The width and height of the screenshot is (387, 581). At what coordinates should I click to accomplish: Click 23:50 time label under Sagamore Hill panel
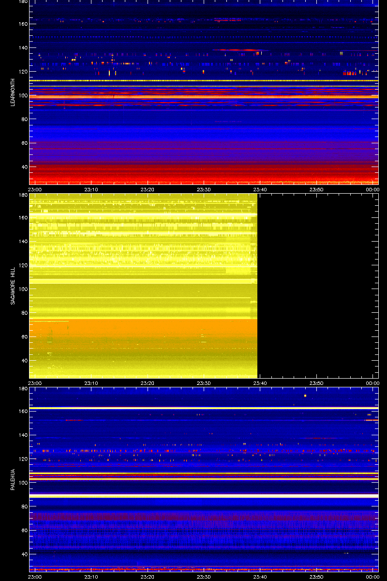click(316, 383)
